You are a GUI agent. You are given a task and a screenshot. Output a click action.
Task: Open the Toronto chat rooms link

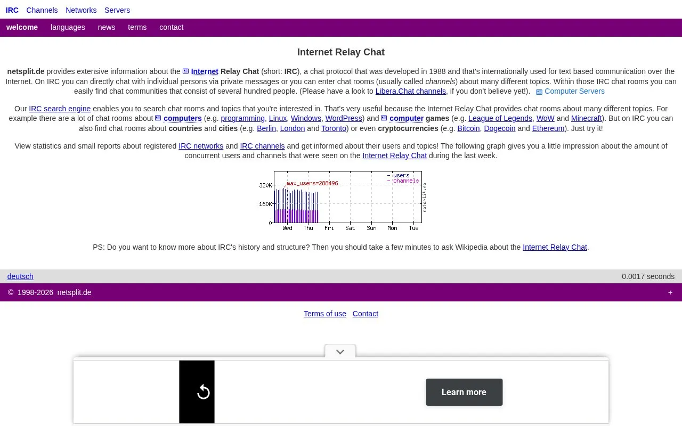tap(334, 128)
